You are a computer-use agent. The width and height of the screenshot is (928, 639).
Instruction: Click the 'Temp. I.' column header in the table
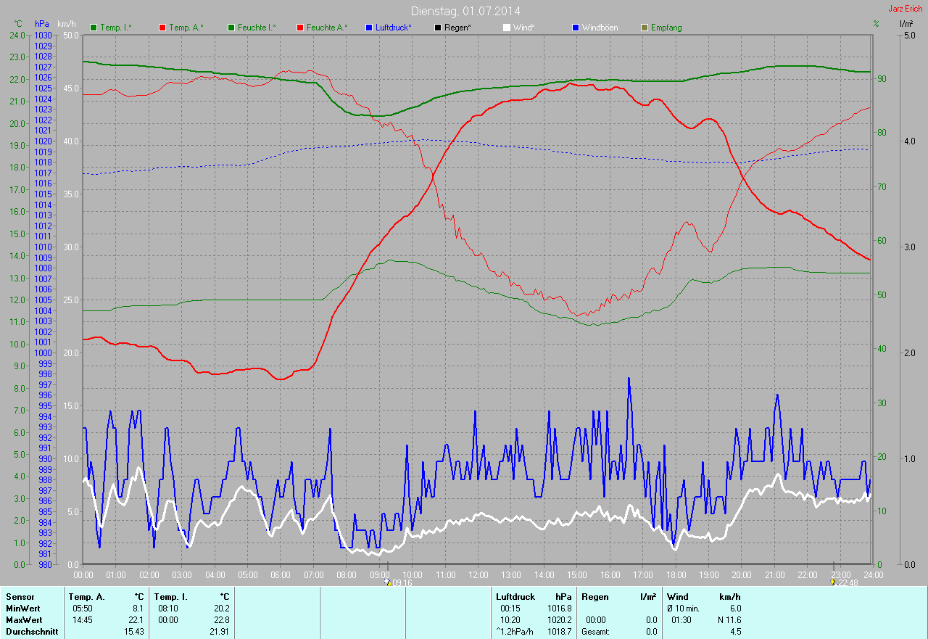170,597
